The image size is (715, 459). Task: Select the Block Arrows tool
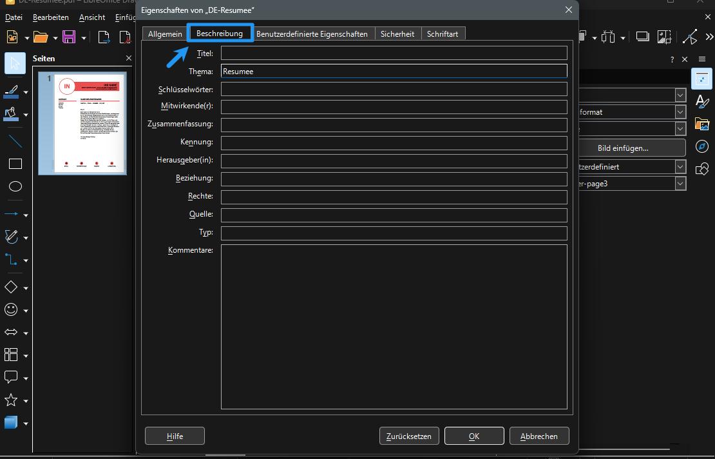coord(11,332)
